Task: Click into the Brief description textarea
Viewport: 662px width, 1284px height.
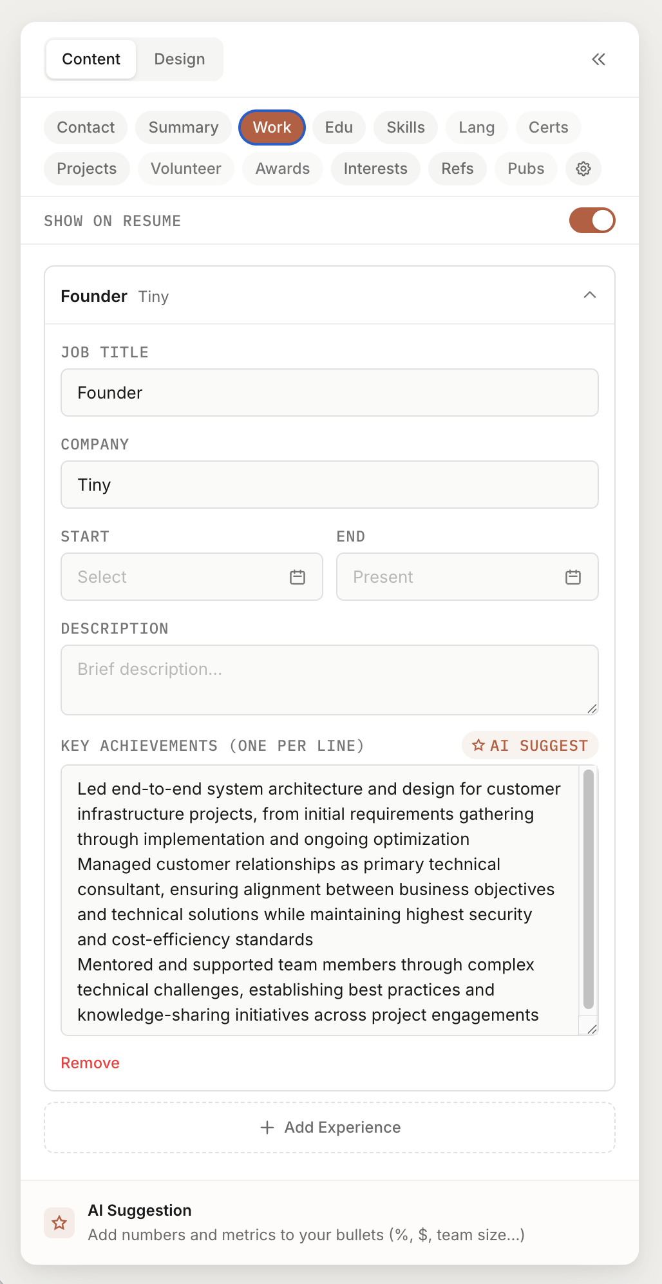Action: pos(330,680)
